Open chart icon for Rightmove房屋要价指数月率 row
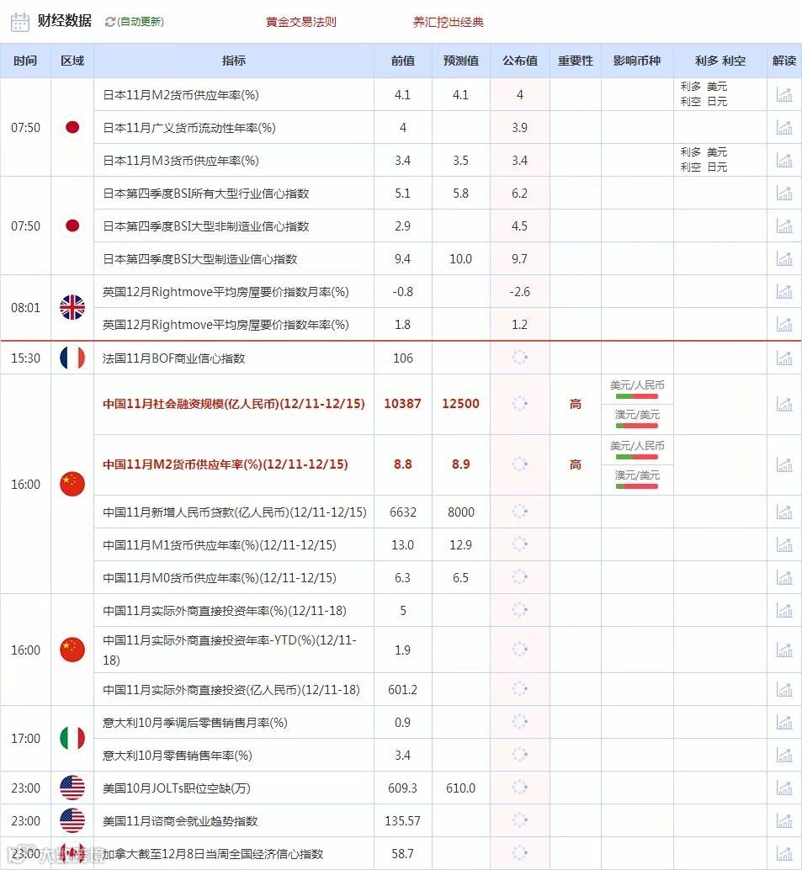The image size is (802, 870). 783,291
